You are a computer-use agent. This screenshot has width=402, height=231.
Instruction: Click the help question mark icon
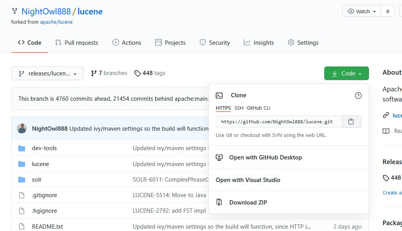pyautogui.click(x=358, y=96)
